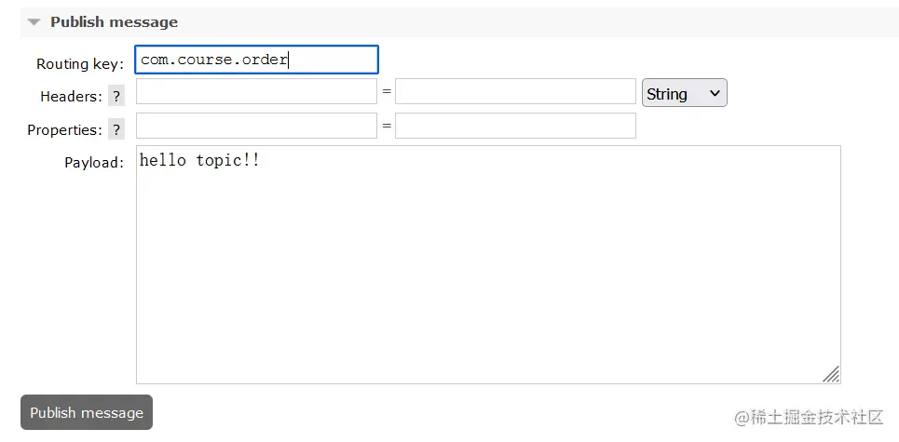The image size is (899, 442).
Task: Click the Headers value input field
Action: (x=515, y=92)
